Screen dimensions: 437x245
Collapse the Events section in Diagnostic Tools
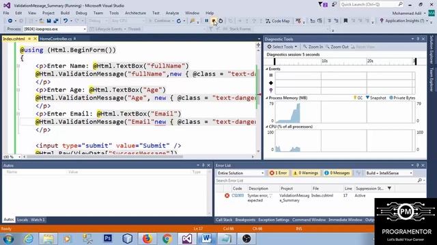pos(267,69)
